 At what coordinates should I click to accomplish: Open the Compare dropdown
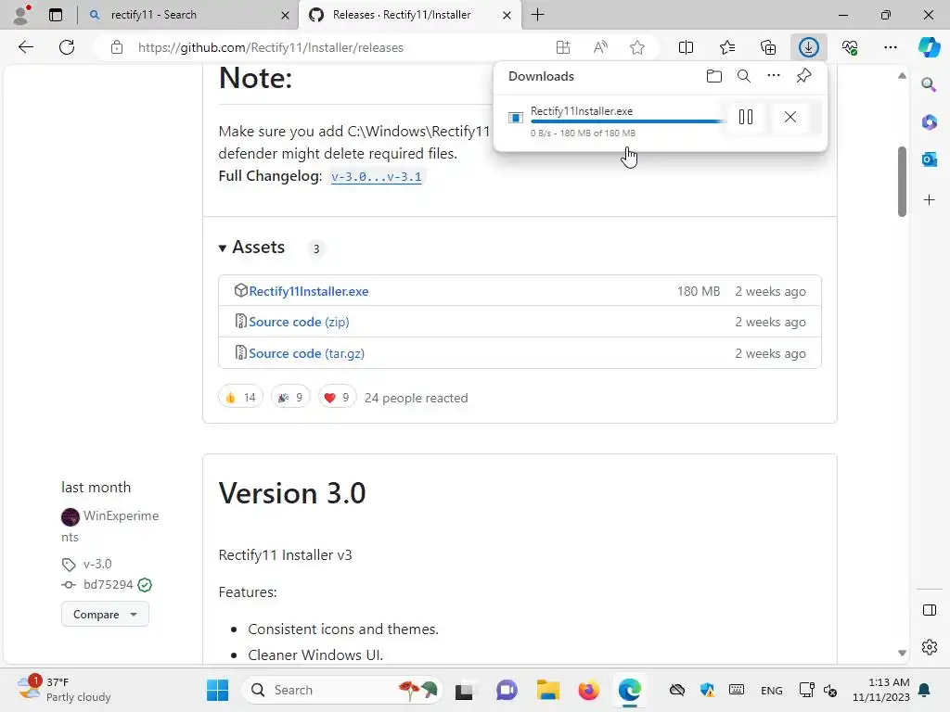pyautogui.click(x=105, y=614)
